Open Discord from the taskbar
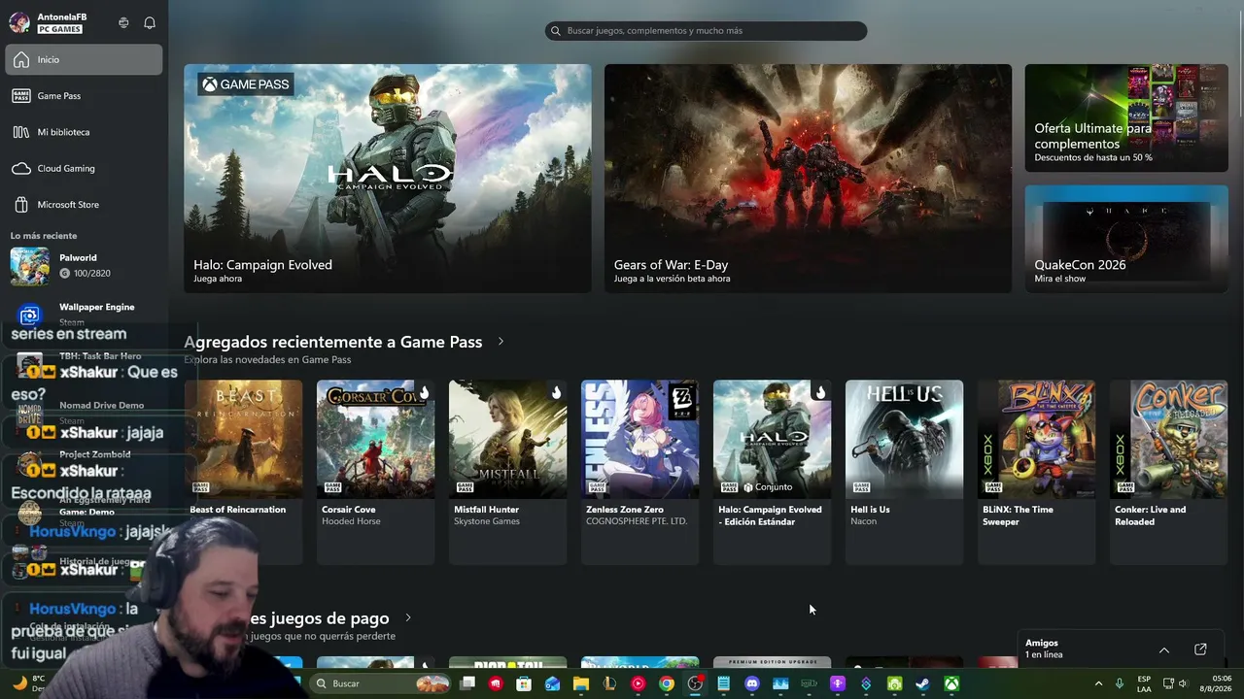The width and height of the screenshot is (1244, 699). tap(751, 683)
